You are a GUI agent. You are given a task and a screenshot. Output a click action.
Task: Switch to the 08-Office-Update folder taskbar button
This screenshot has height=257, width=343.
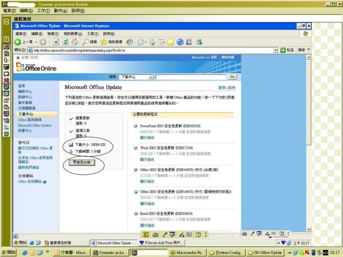pyautogui.click(x=265, y=253)
